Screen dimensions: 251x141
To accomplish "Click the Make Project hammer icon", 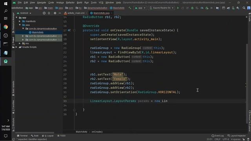I will click(130, 8).
